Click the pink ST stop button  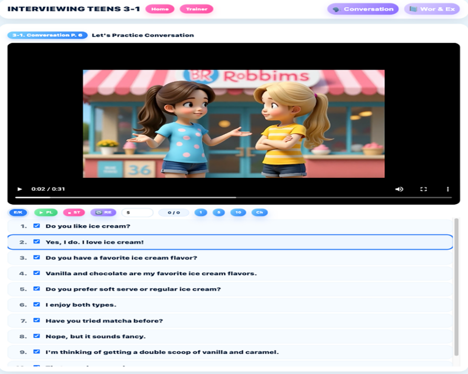pos(74,213)
